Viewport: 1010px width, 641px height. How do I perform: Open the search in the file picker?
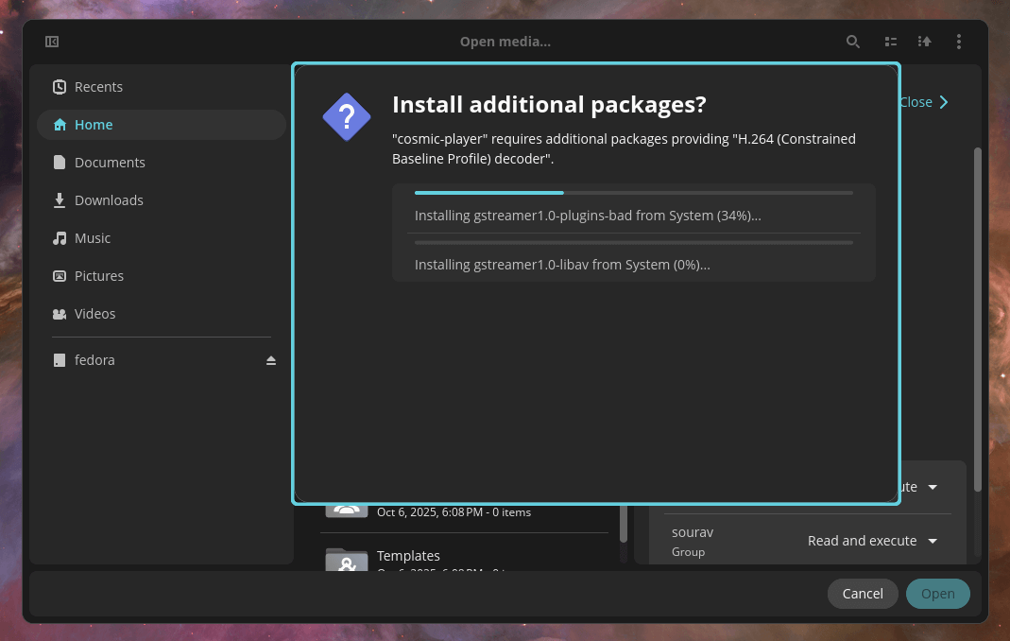[x=852, y=42]
